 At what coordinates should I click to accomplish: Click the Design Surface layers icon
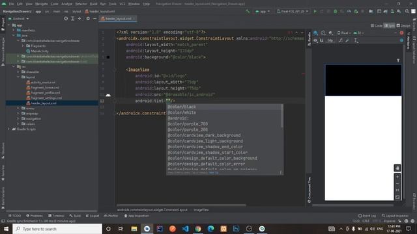coord(315,33)
